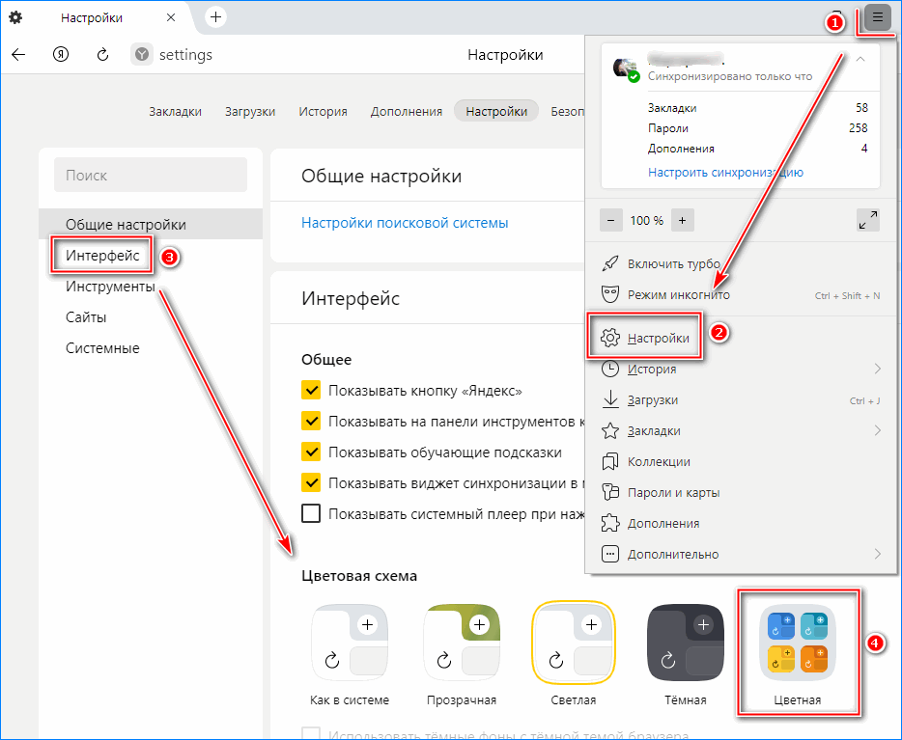Open a new tab with plus button
Image resolution: width=902 pixels, height=740 pixels.
tap(215, 17)
